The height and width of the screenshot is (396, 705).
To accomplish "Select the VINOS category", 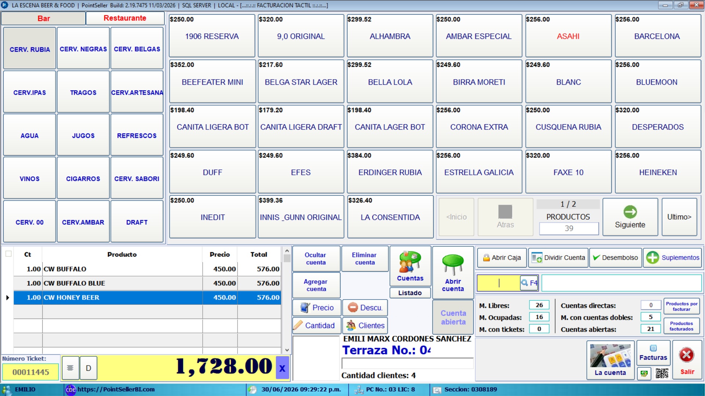I will (x=29, y=179).
